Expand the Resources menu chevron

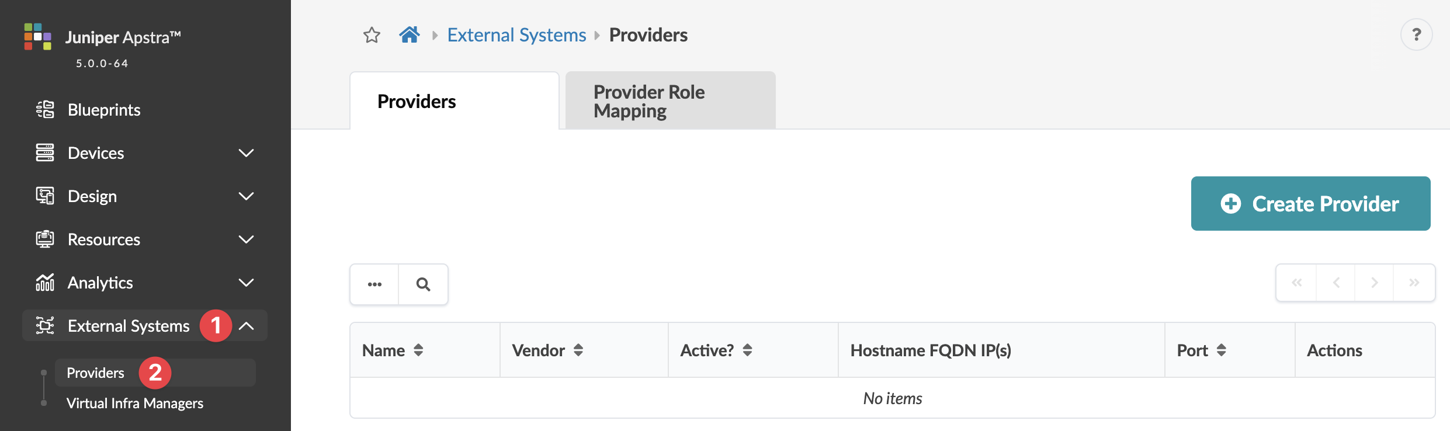[x=247, y=239]
